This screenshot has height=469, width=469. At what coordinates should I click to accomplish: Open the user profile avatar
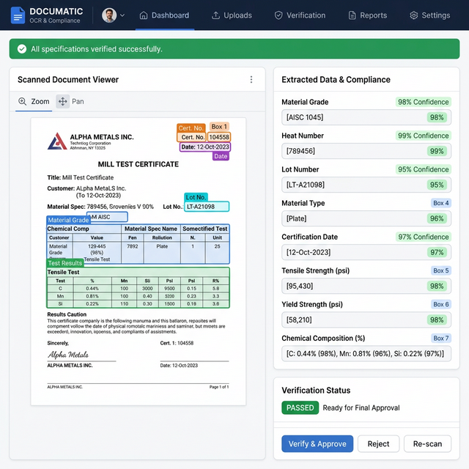pos(109,15)
